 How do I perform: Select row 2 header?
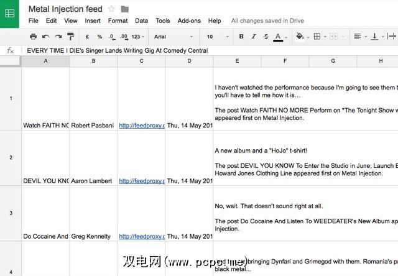(x=11, y=158)
